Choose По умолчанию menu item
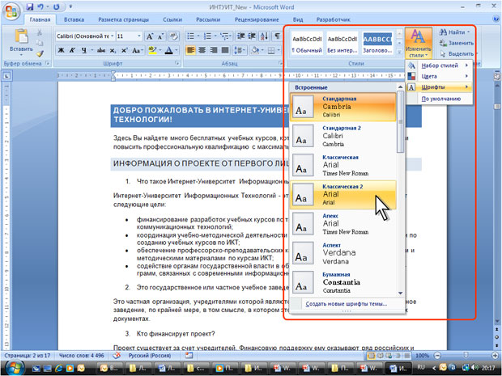 coord(439,99)
